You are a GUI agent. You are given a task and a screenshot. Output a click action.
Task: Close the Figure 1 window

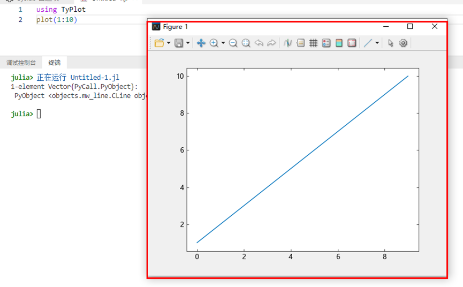tap(434, 26)
